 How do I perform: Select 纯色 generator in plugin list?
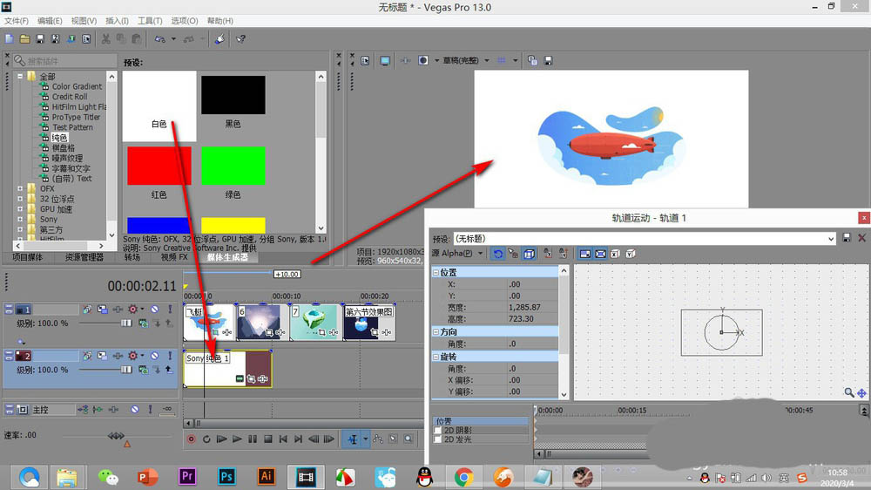(59, 138)
